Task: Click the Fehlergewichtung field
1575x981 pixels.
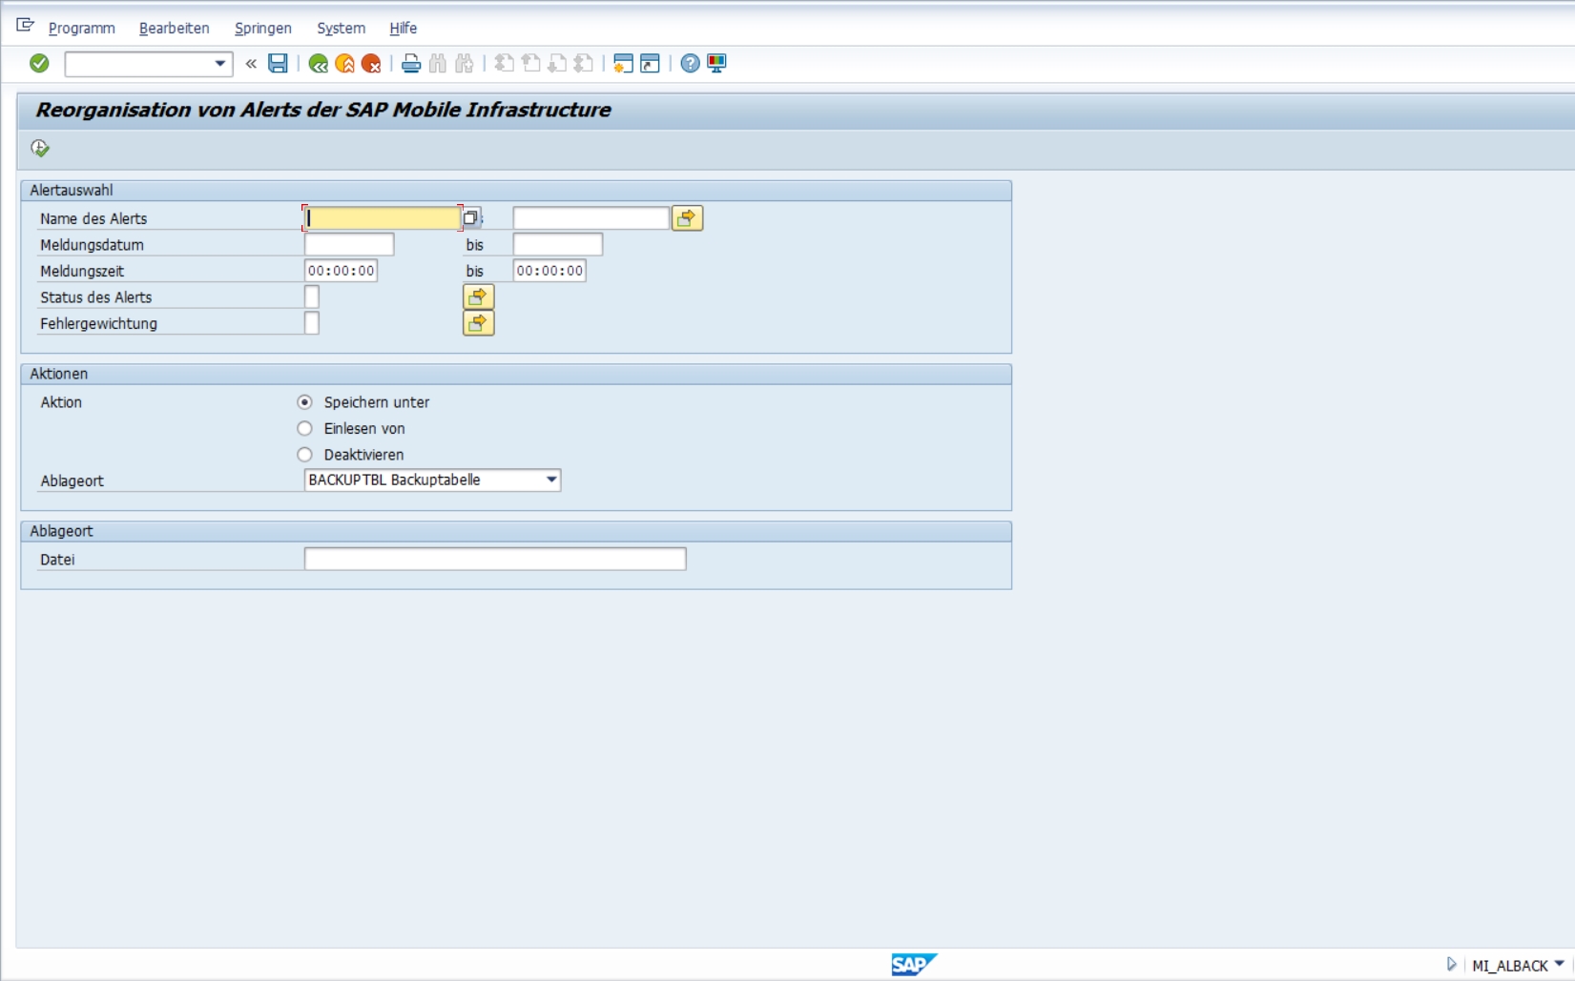Action: [x=312, y=323]
